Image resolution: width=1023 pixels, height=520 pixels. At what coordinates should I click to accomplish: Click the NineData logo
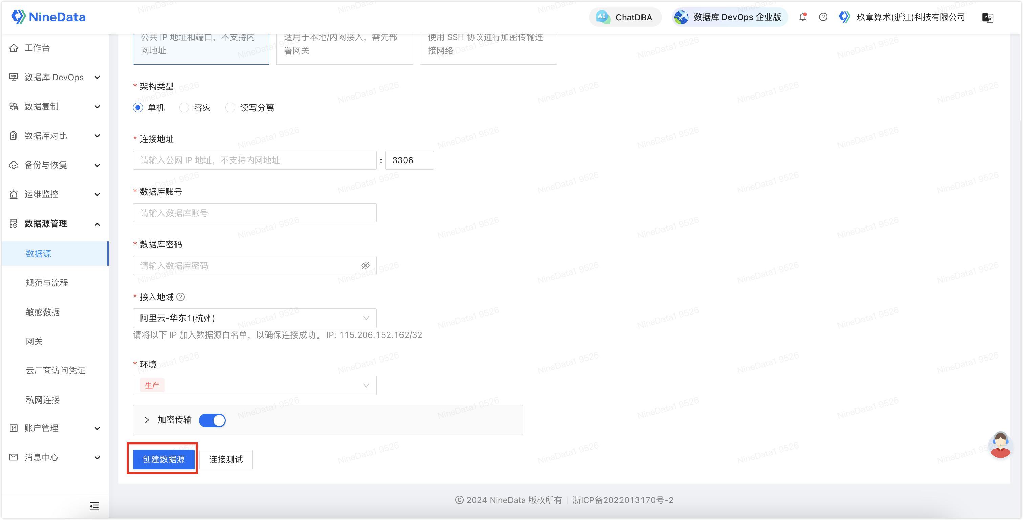tap(48, 17)
